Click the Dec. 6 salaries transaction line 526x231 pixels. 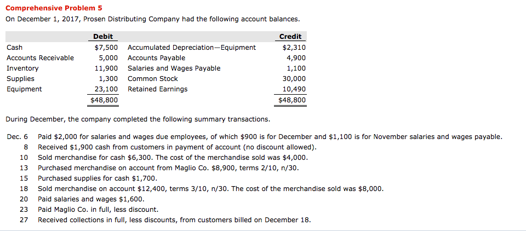click(x=268, y=137)
